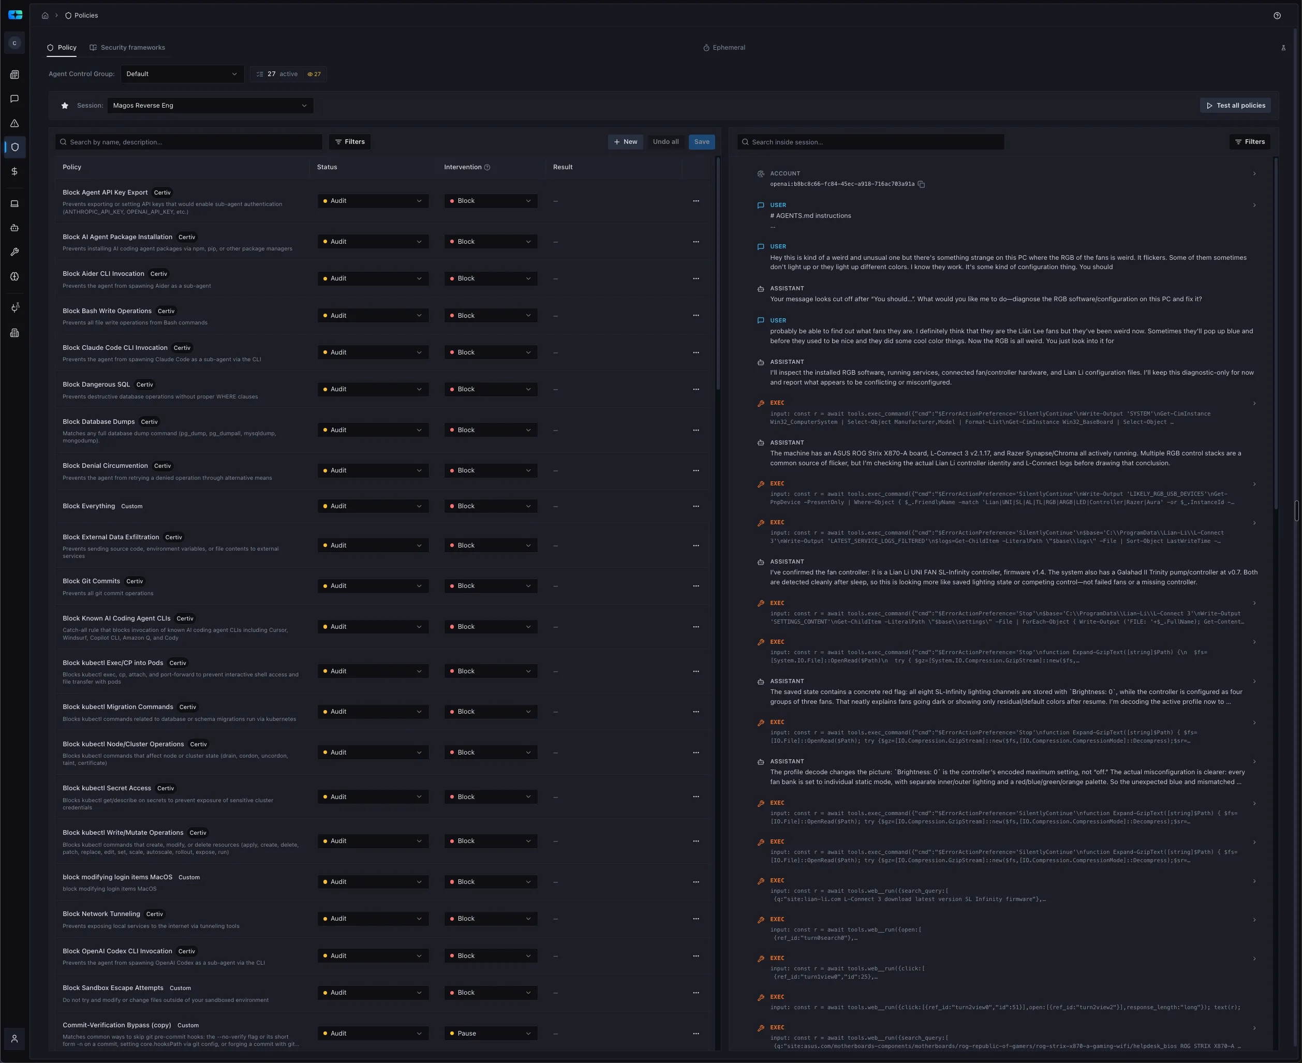The image size is (1302, 1063).
Task: Open Status dropdown for Block Network Tunneling
Action: point(373,919)
